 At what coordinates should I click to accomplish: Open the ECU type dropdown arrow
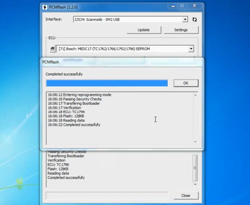click(x=191, y=49)
